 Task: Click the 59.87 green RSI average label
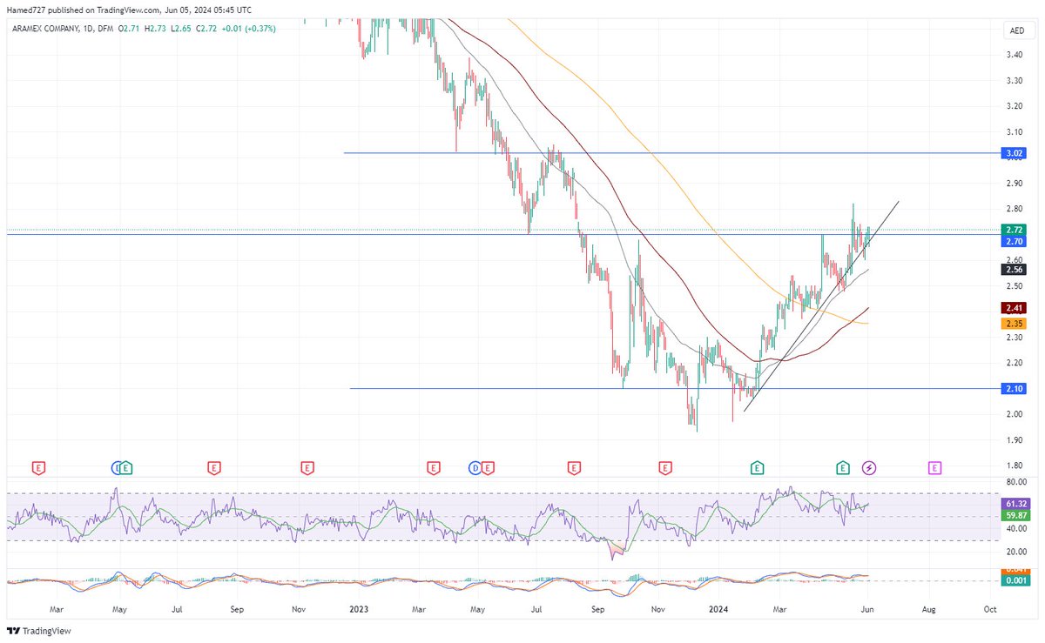pos(1016,515)
